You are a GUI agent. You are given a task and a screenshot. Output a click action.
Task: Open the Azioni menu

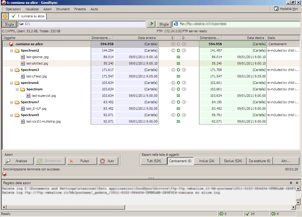click(x=47, y=9)
